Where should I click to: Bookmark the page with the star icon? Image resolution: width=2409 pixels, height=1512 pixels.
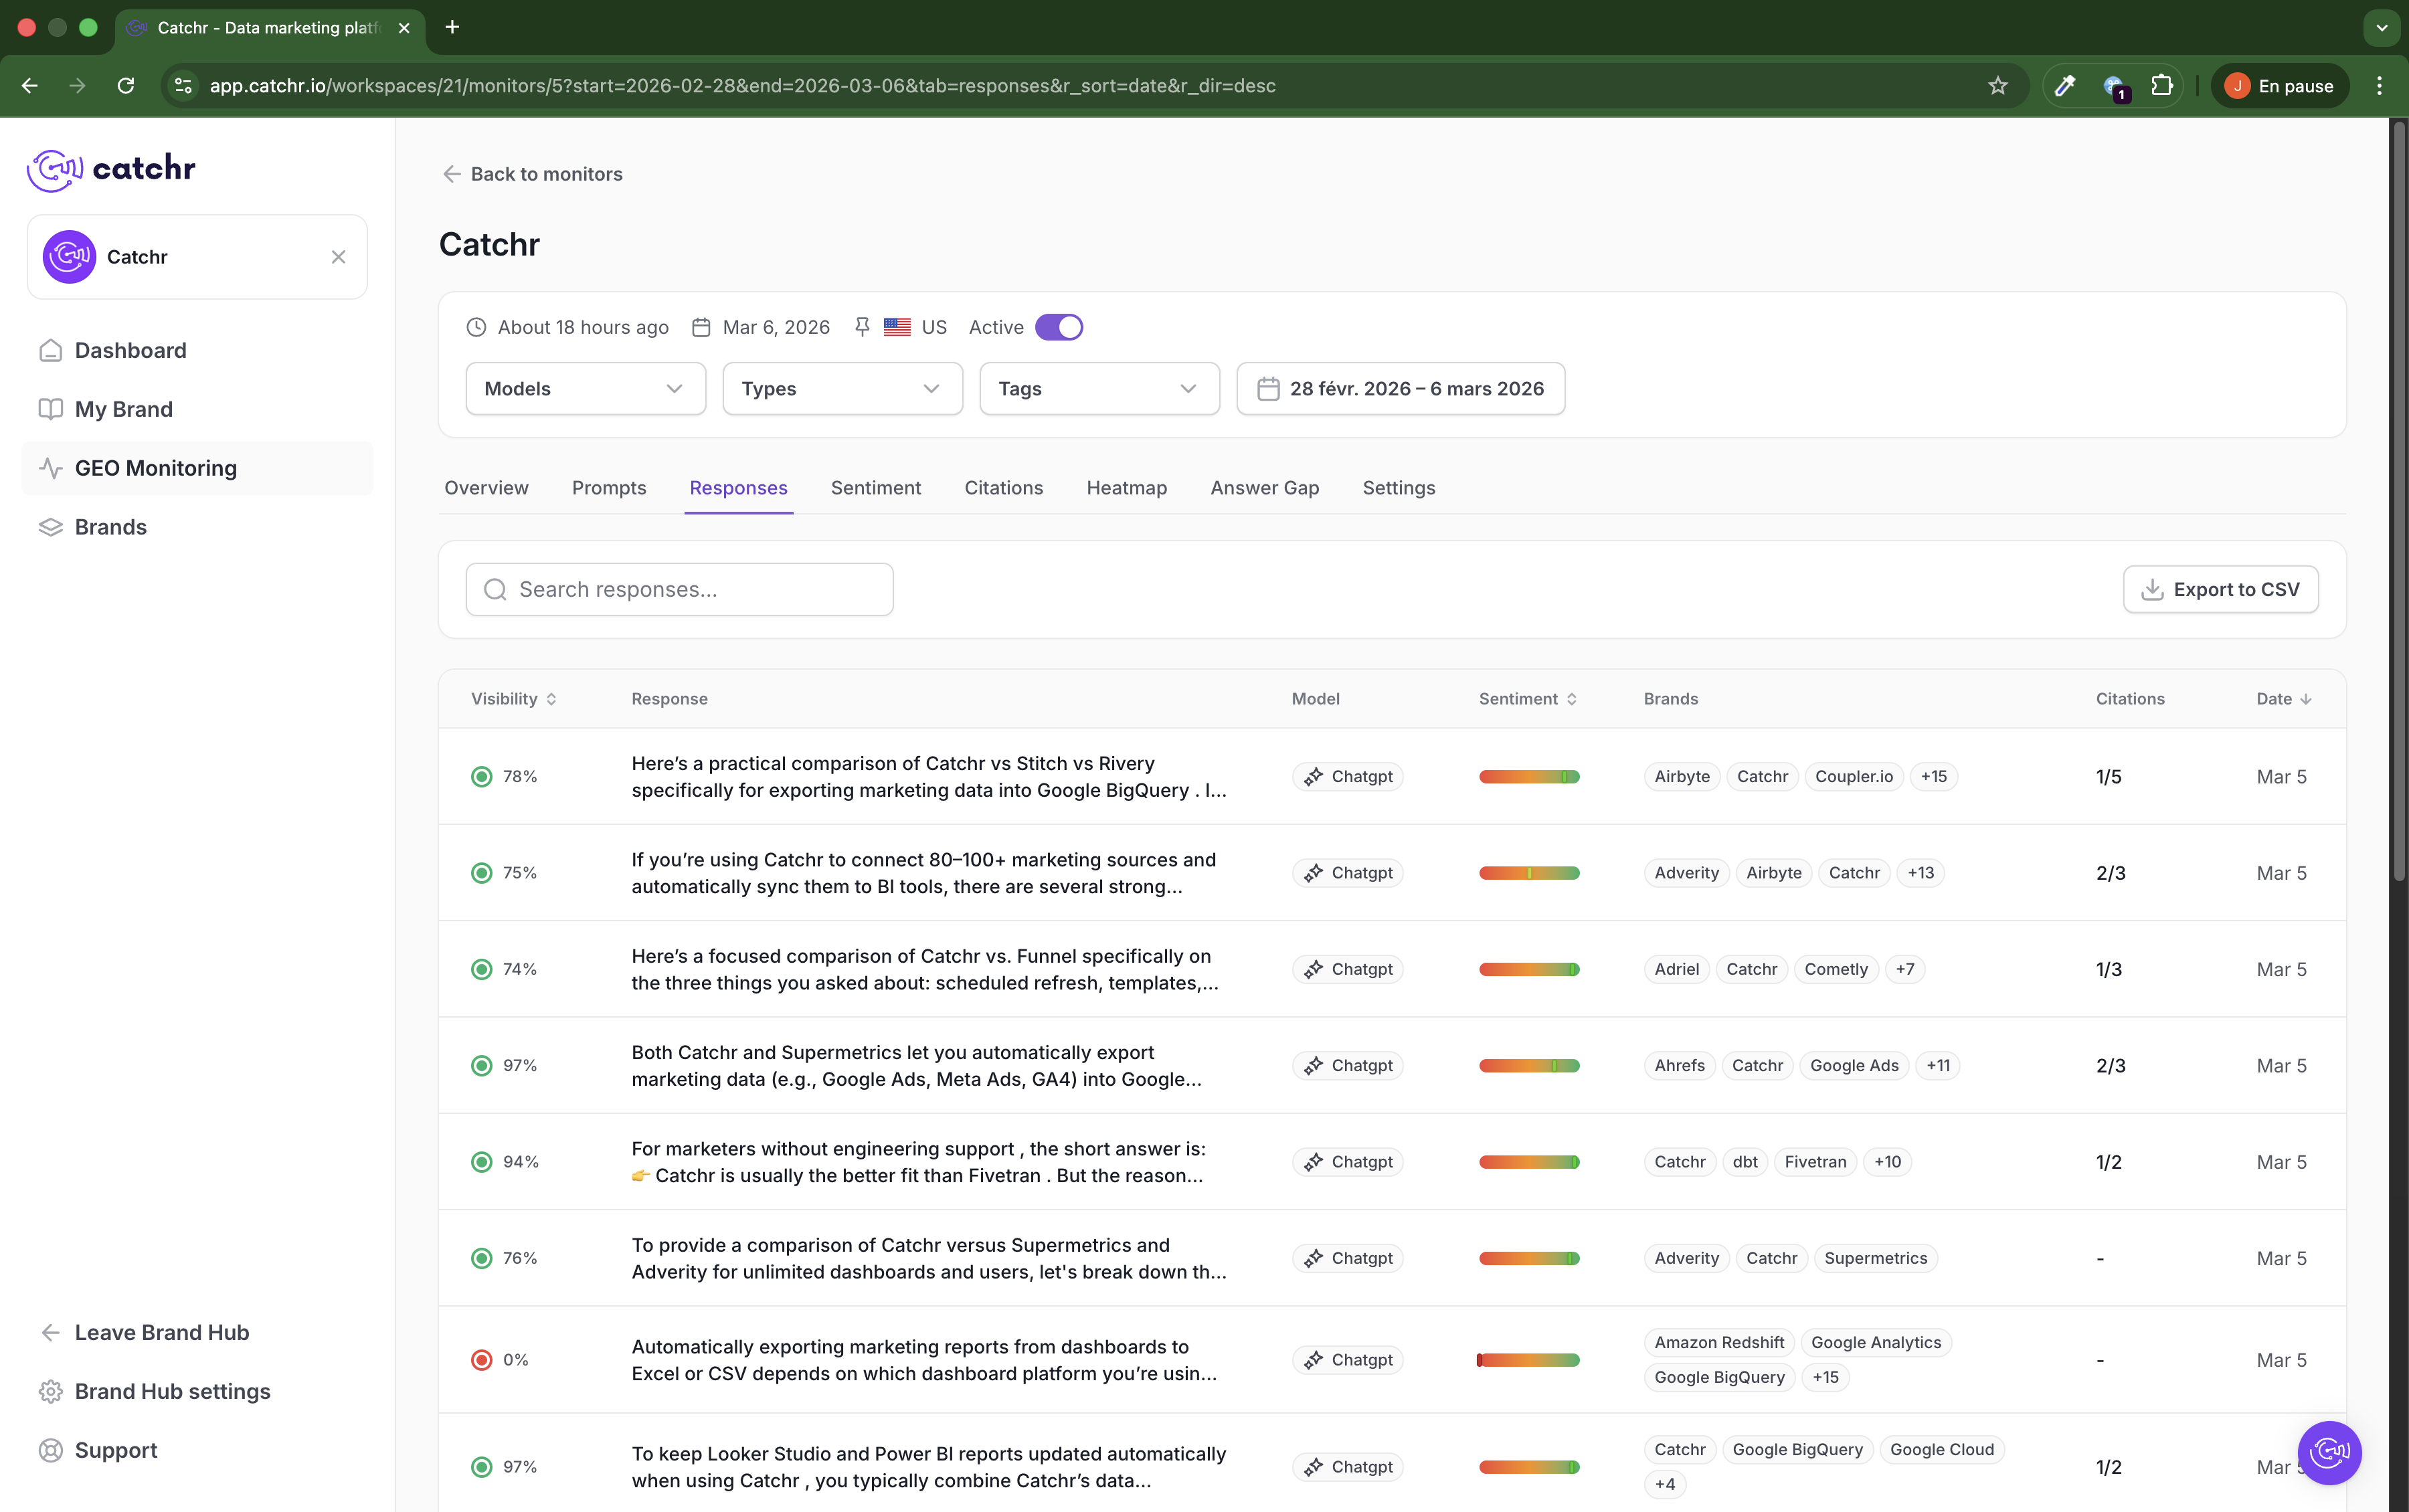tap(1997, 86)
